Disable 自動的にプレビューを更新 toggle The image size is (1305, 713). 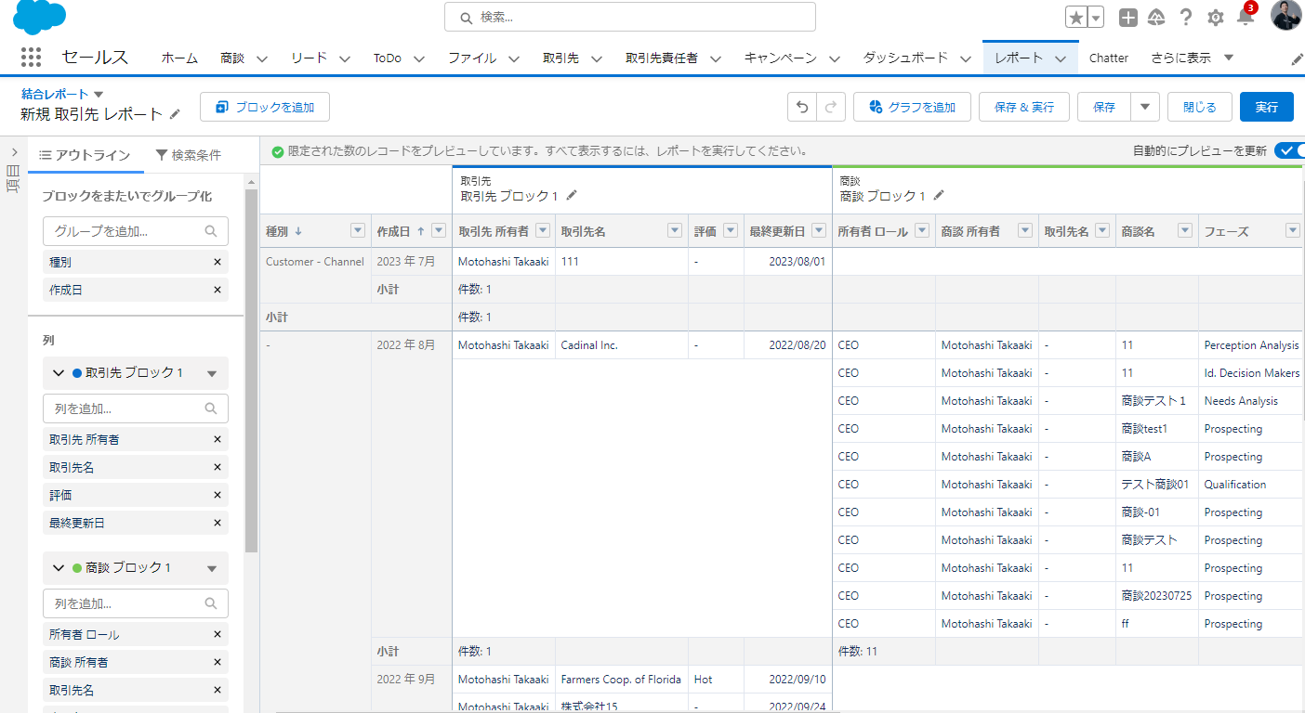click(1291, 149)
